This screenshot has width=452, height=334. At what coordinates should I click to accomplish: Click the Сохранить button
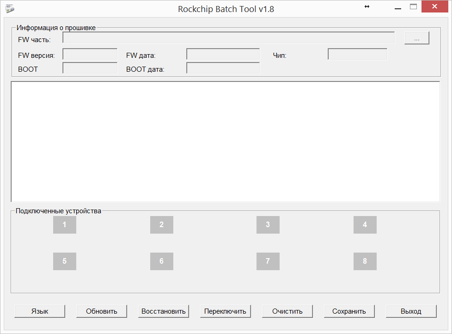(349, 311)
